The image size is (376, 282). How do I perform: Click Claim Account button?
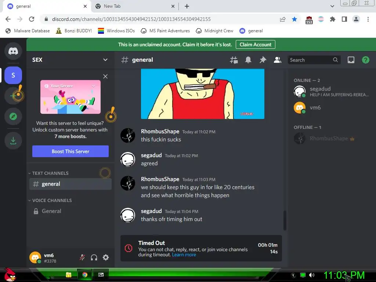pos(256,44)
